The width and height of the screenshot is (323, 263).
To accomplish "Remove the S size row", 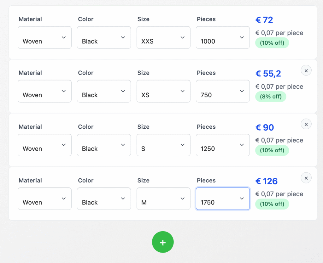I will (x=306, y=124).
